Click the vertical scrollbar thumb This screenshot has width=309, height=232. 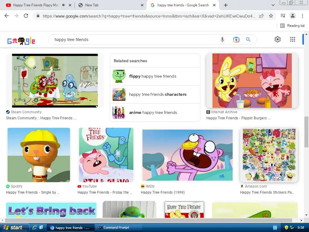306,132
